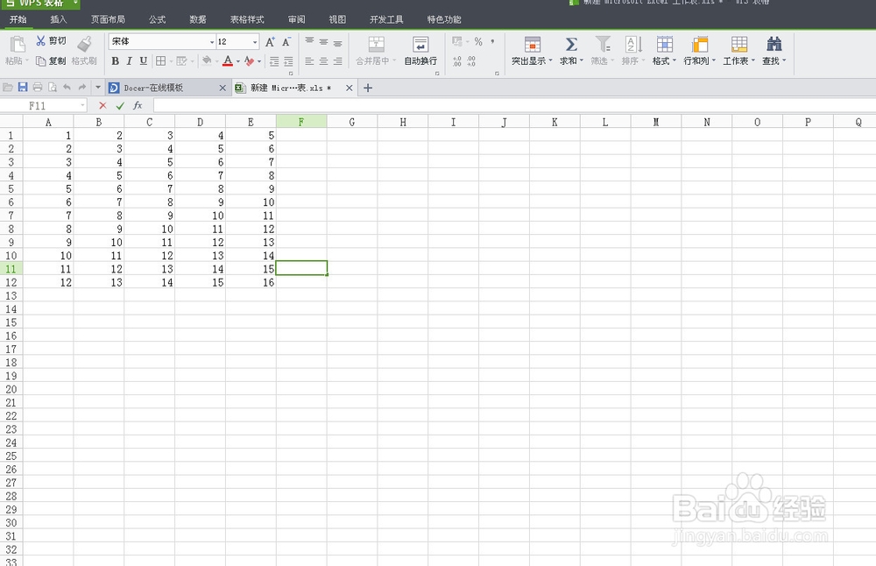Open the Name Box dropdown arrow

pyautogui.click(x=82, y=105)
